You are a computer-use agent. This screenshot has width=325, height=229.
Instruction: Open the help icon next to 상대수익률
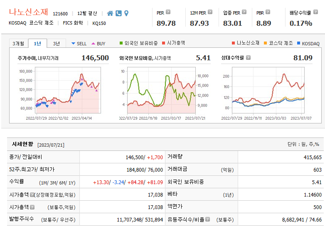coord(248,58)
